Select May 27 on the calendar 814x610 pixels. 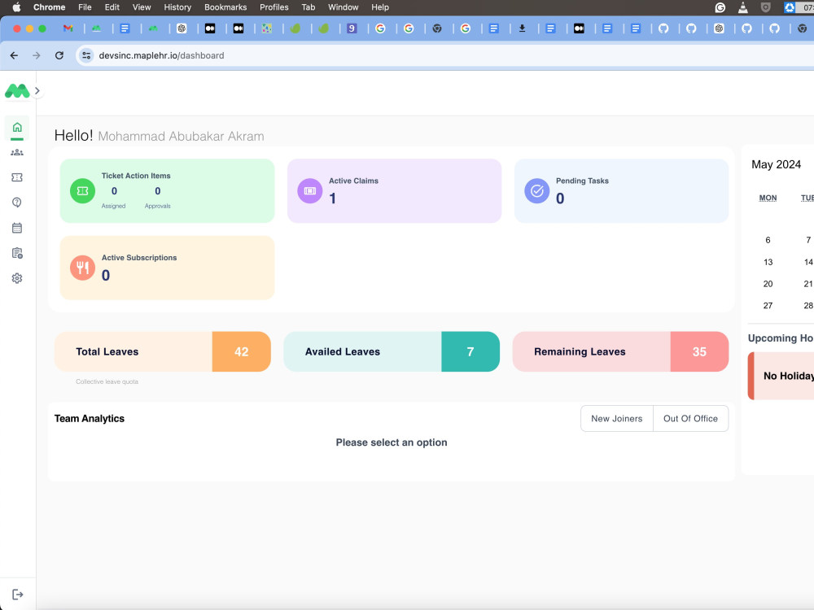(768, 306)
